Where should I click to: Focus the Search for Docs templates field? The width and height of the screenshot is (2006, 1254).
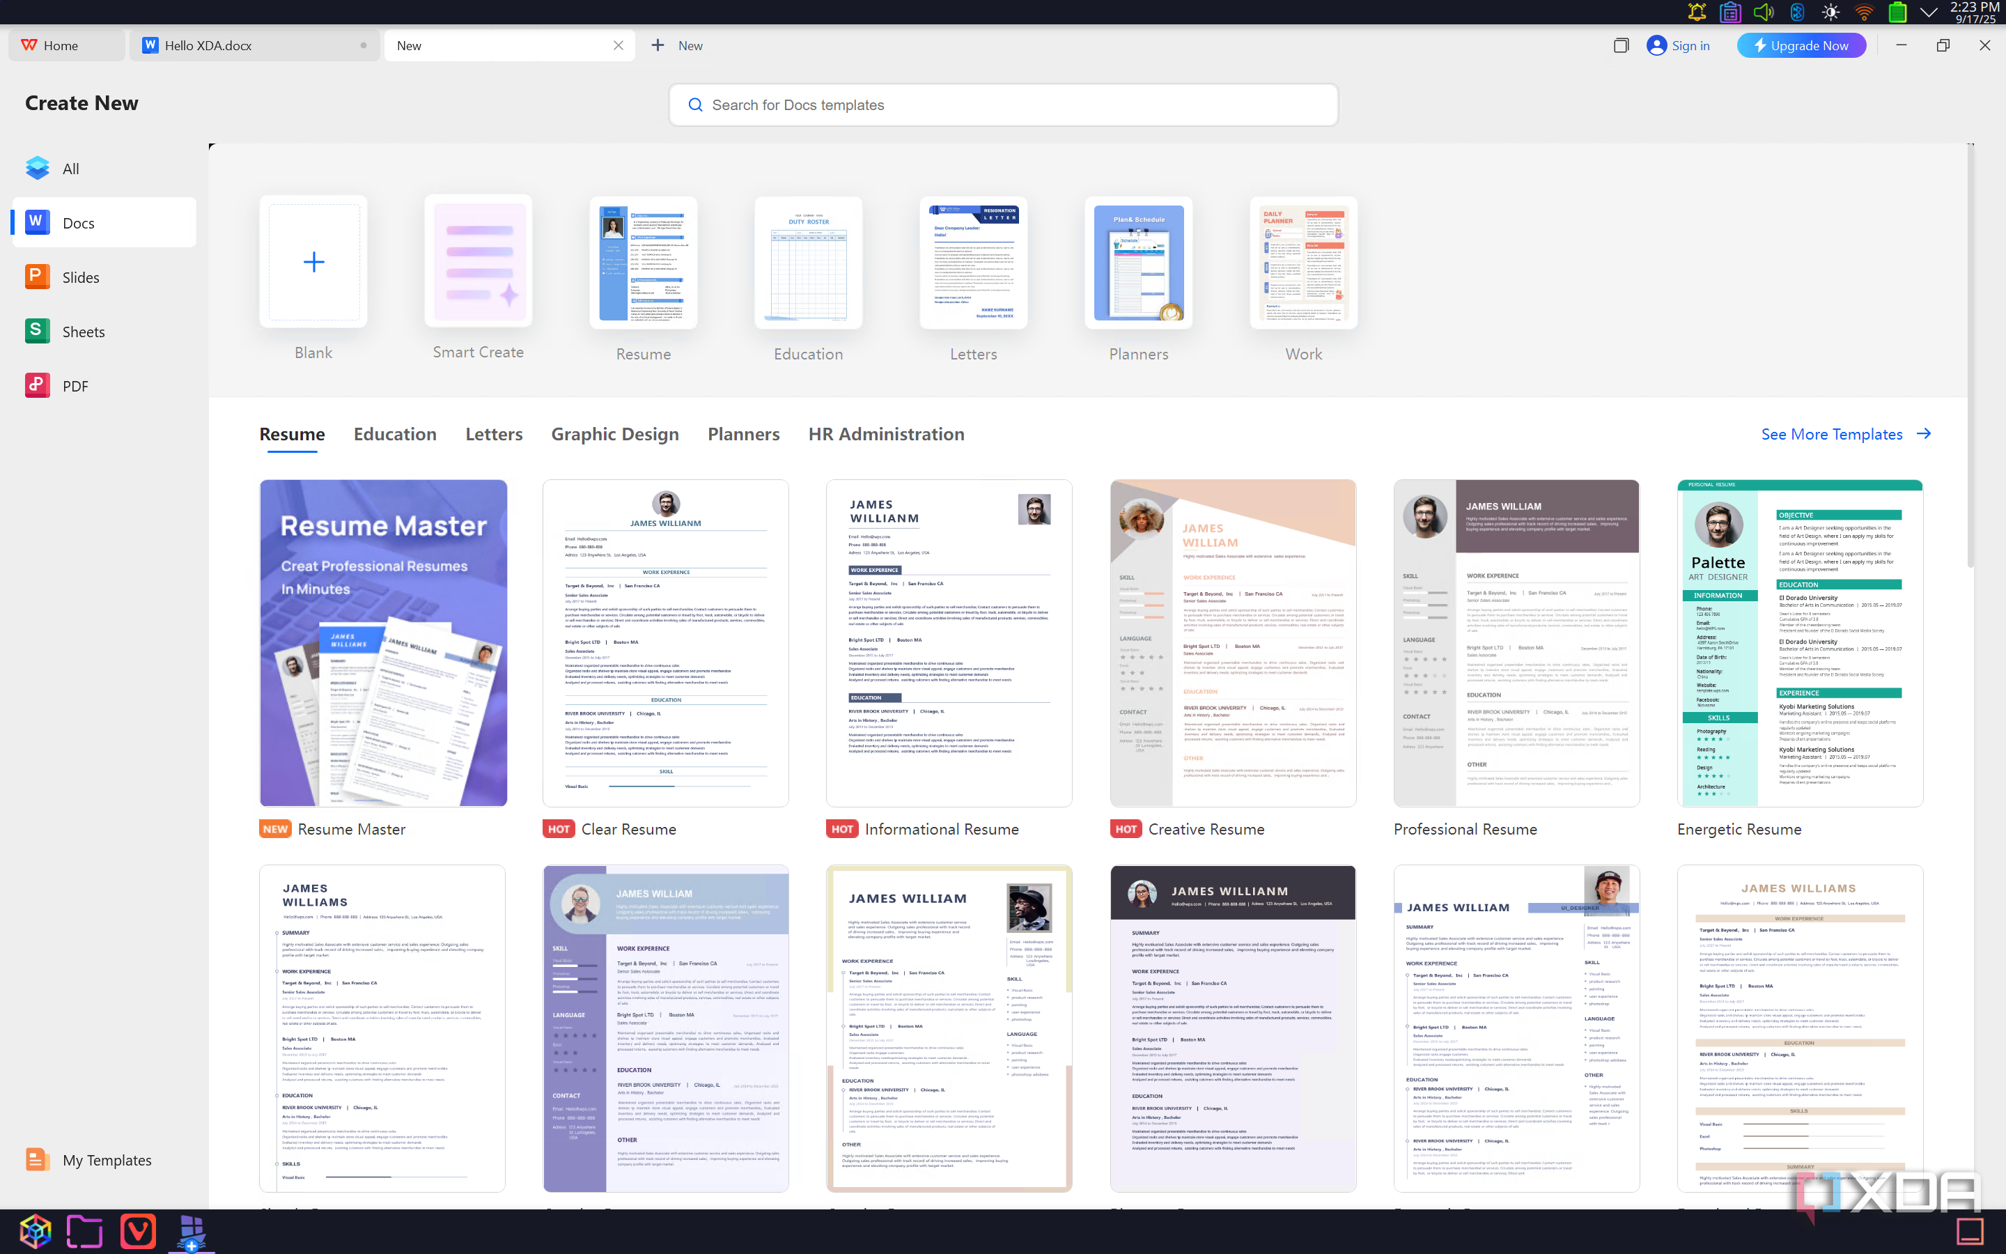point(1003,104)
